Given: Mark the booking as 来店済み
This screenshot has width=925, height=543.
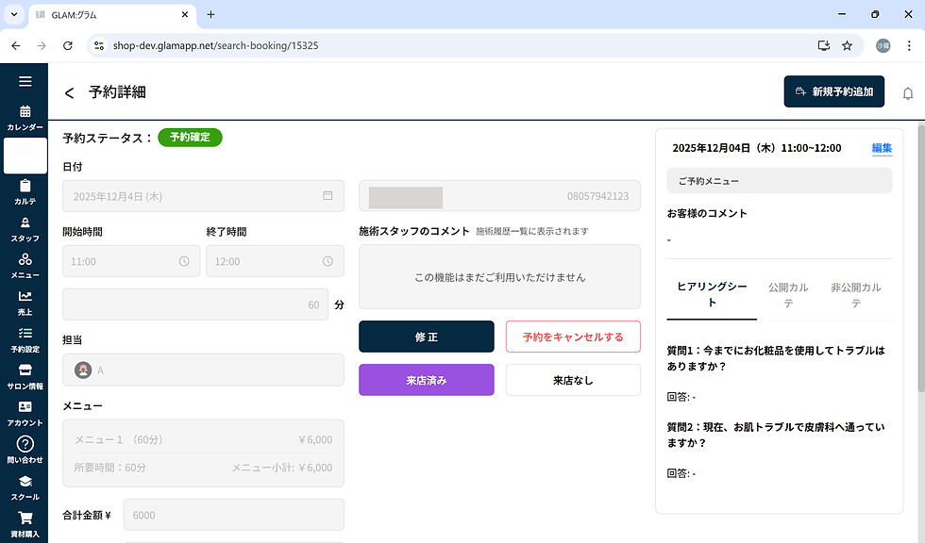Looking at the screenshot, I should coord(426,380).
